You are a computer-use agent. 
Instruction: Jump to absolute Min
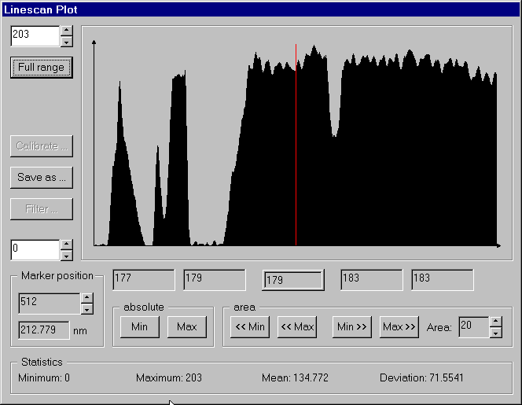pos(139,327)
